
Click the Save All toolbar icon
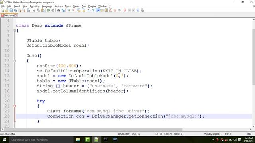point(16,10)
